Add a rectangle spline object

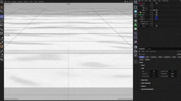coord(136,7)
